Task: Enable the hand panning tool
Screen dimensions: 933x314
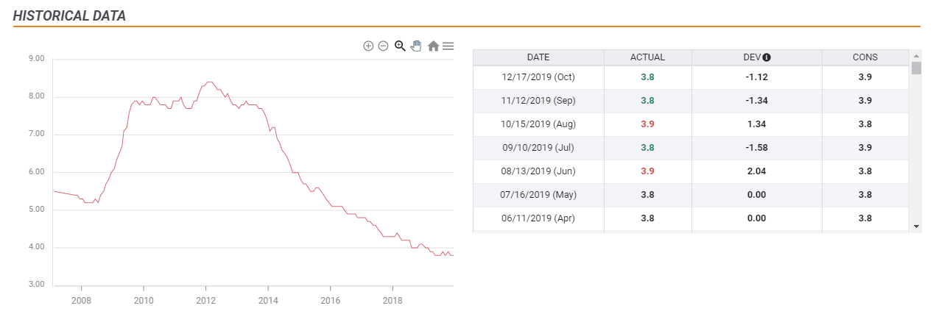Action: (416, 46)
